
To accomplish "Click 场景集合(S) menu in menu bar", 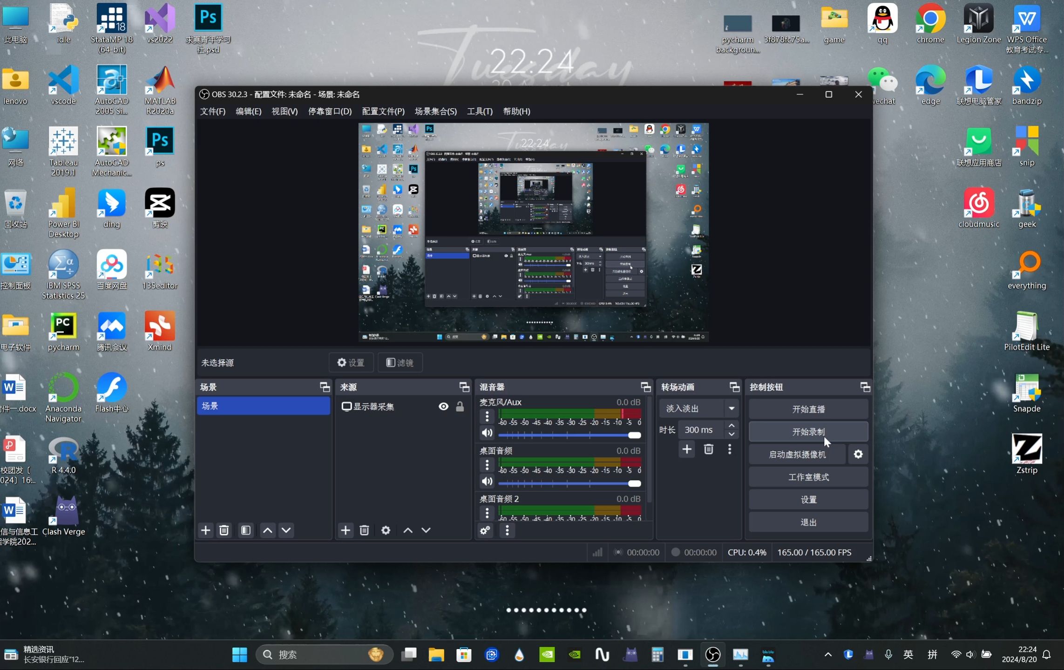I will 435,111.
